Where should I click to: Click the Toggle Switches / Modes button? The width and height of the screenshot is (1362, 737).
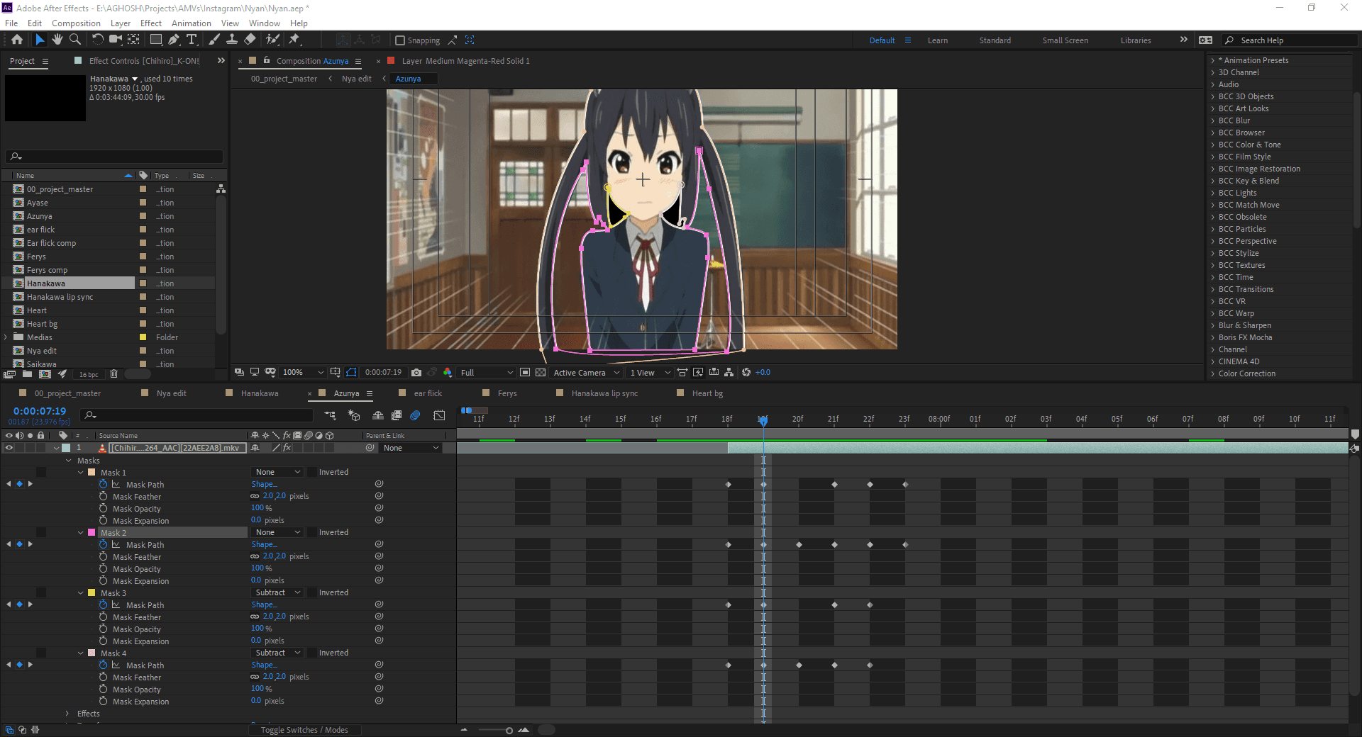tap(305, 729)
